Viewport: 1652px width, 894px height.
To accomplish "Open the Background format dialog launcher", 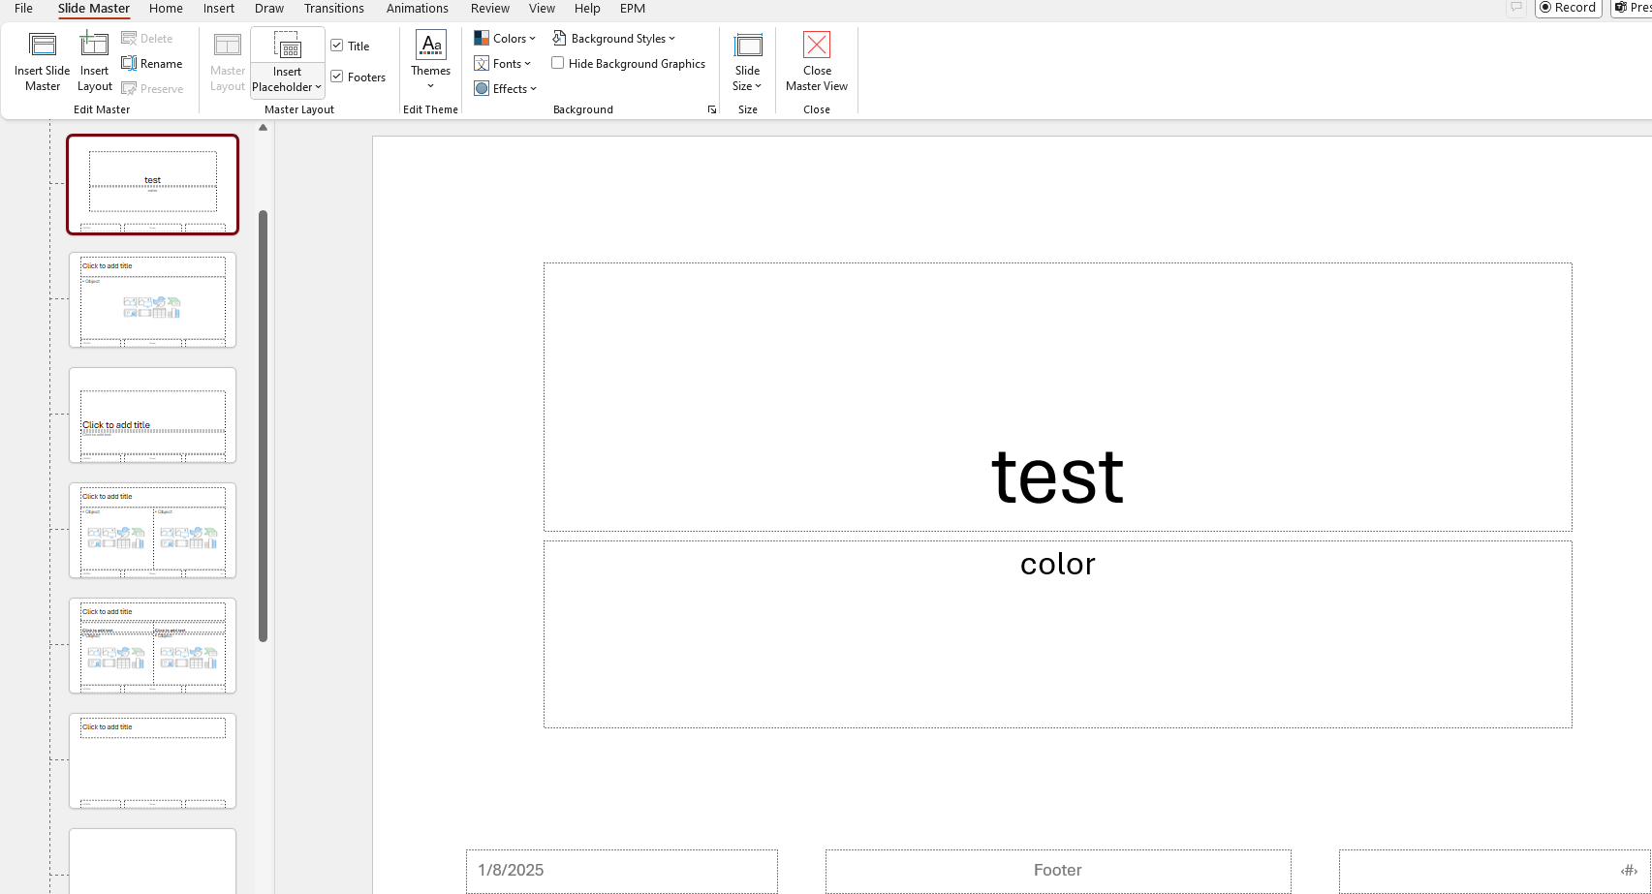I will 711,109.
